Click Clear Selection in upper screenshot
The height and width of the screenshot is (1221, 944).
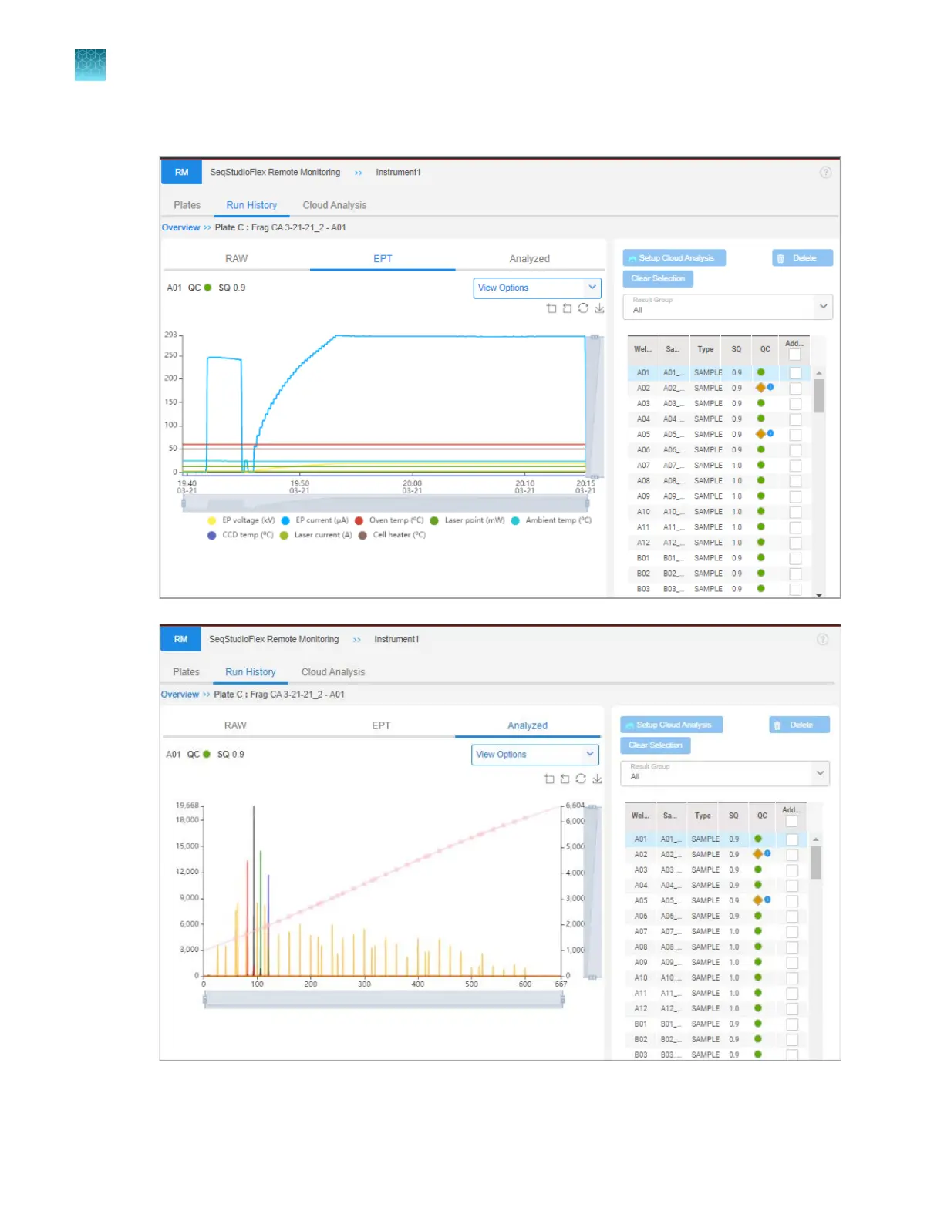658,278
